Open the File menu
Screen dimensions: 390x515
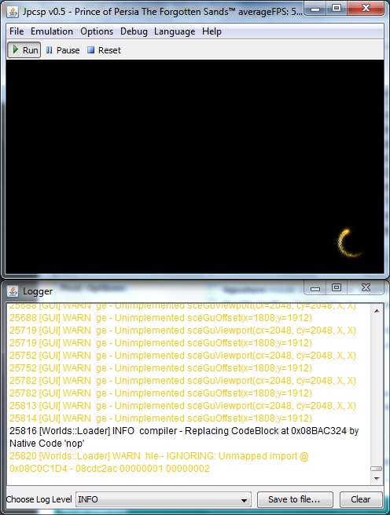(x=17, y=31)
